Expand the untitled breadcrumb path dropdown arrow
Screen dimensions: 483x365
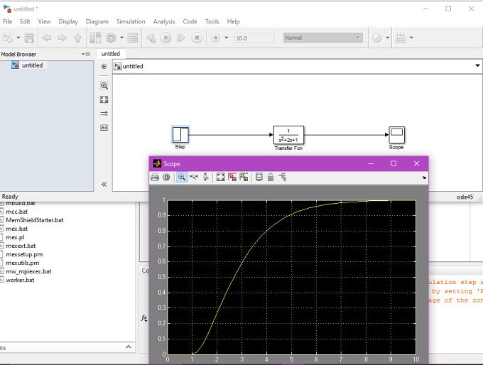[477, 65]
